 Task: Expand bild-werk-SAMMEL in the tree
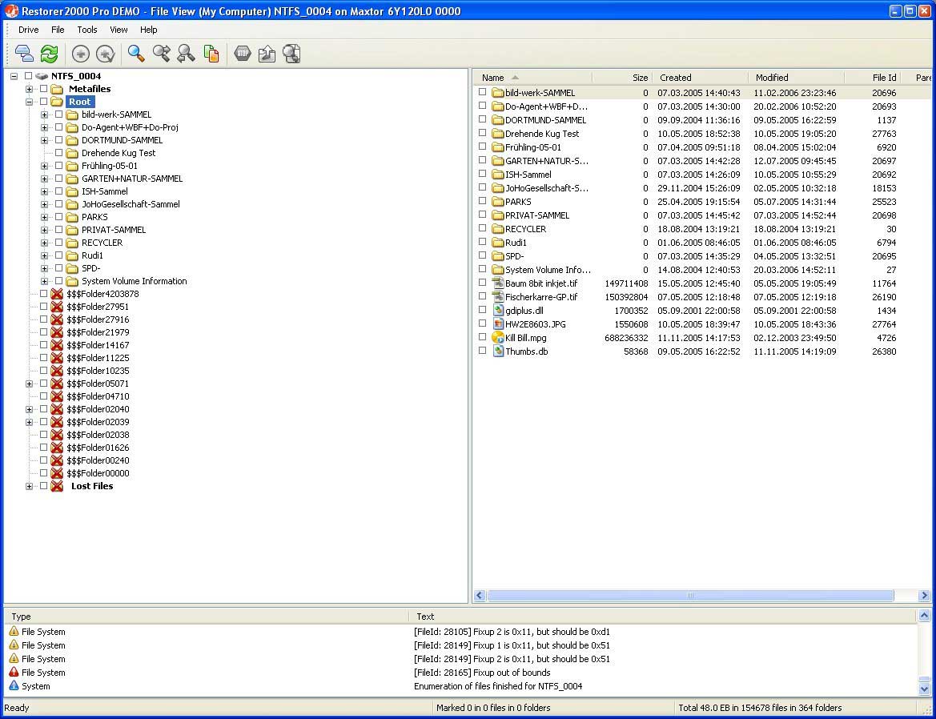[44, 114]
